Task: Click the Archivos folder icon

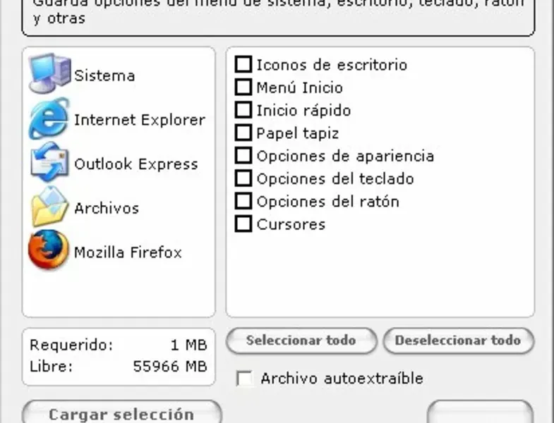Action: (49, 207)
